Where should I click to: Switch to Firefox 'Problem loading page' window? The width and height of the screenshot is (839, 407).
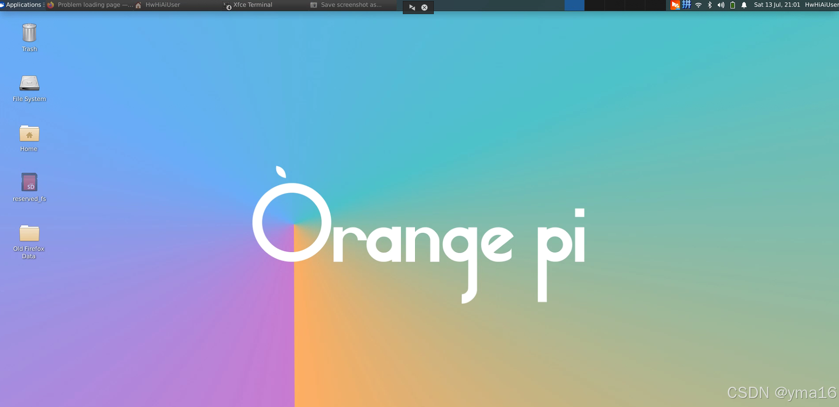click(x=90, y=5)
